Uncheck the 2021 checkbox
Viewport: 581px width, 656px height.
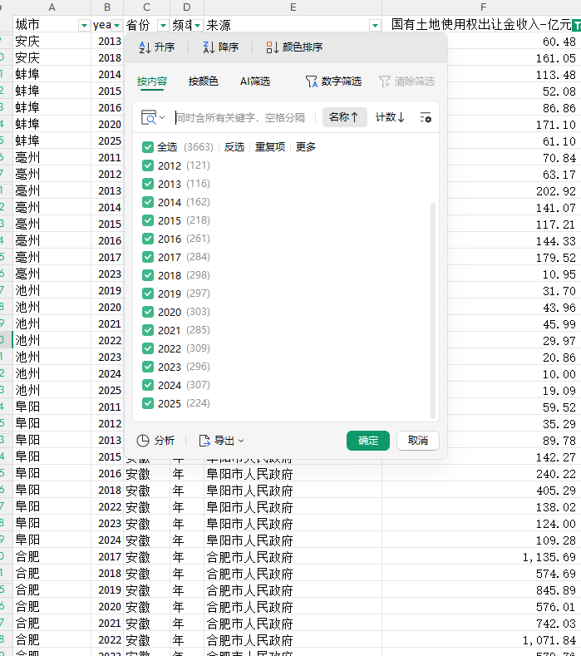click(148, 330)
